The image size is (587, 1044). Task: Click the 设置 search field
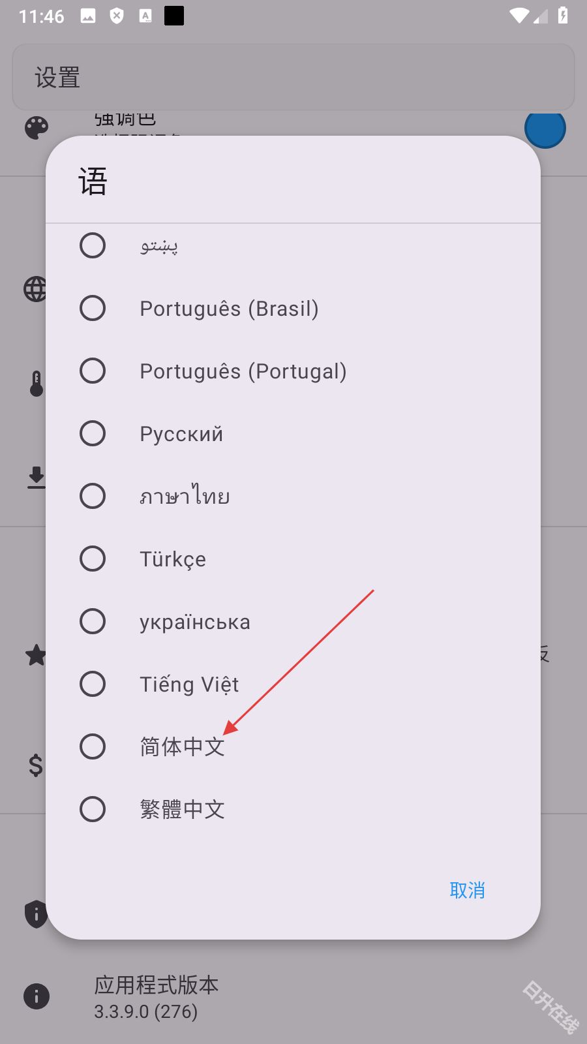tap(293, 77)
